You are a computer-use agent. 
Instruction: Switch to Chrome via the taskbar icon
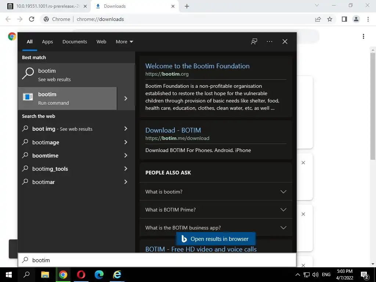point(63,275)
